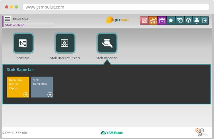Viewport: 214px width, 139px height.
Task: Open the orange bar graph analytics icon
Action: click(153, 21)
